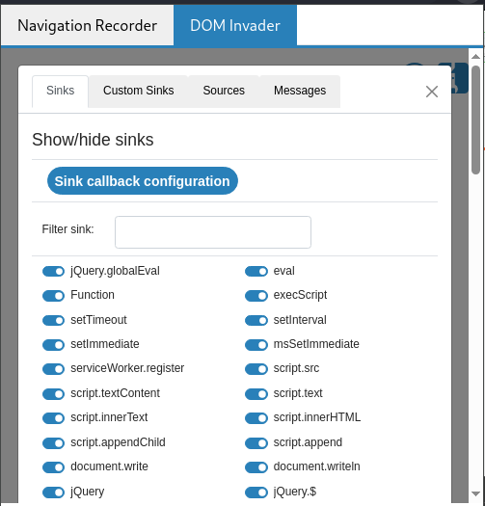Disable the serviceWorker.register sink

coord(54,369)
